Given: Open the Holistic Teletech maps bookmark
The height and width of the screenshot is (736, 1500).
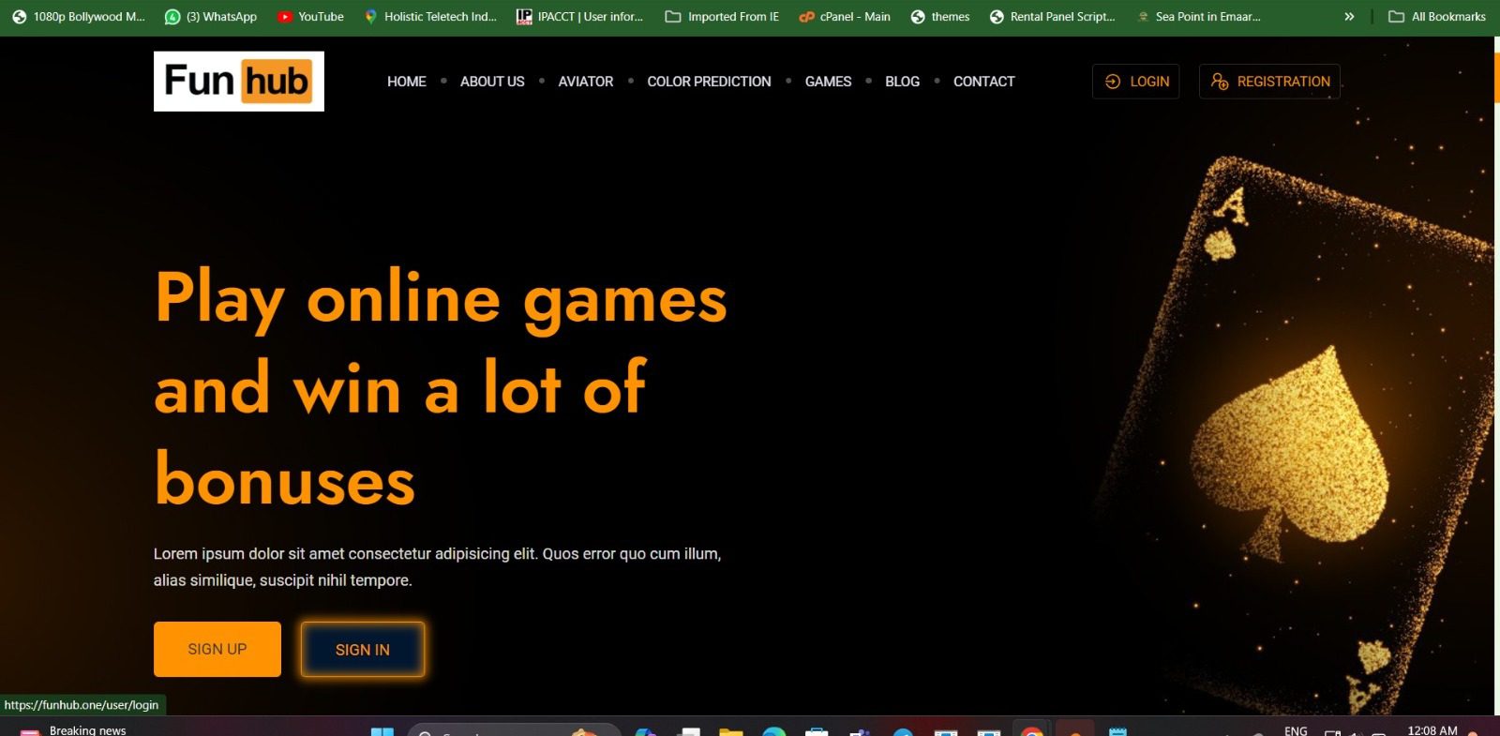Looking at the screenshot, I should (x=430, y=17).
